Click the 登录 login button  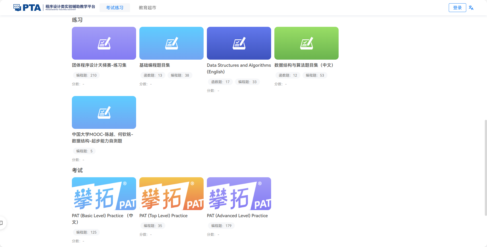tap(457, 8)
